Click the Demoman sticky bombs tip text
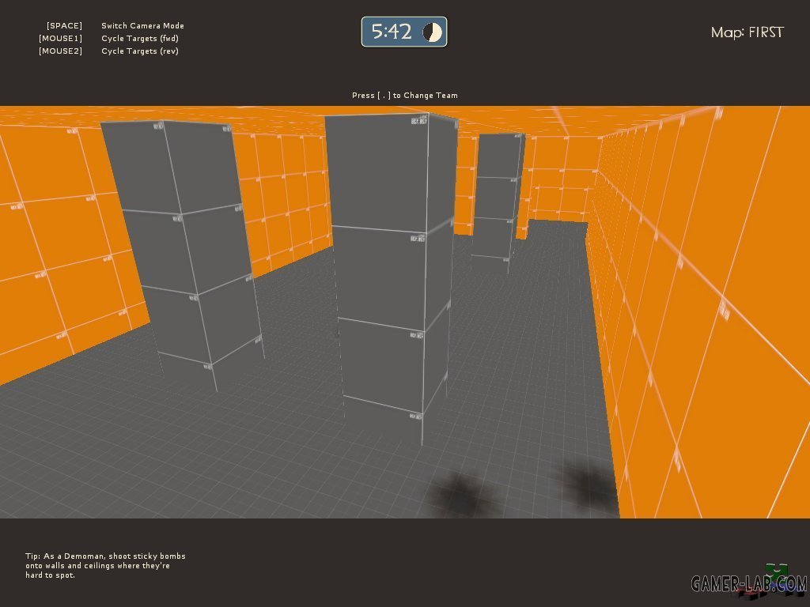This screenshot has width=810, height=607. tap(105, 566)
